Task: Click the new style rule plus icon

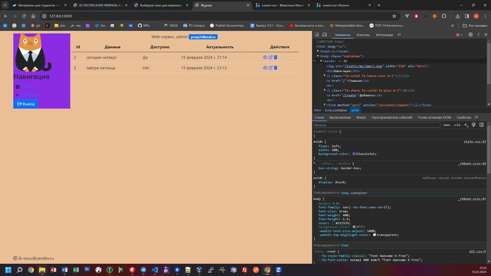Action: tap(466, 125)
